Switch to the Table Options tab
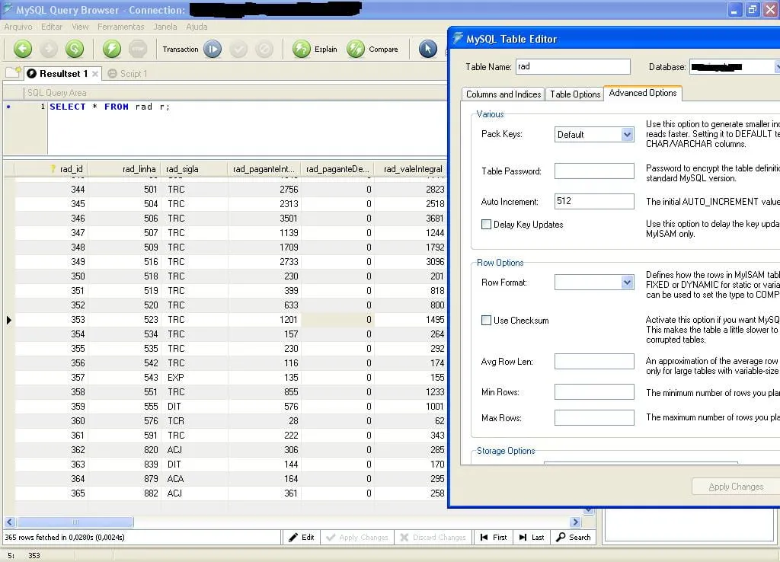 pyautogui.click(x=575, y=94)
